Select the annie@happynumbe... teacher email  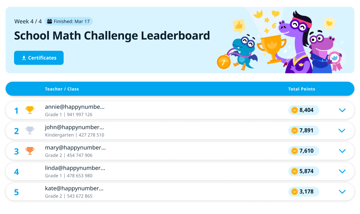[75, 107]
